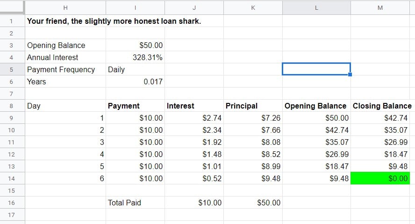Select the $26.99 opening balance in row 12
The height and width of the screenshot is (224, 415).
tap(316, 154)
